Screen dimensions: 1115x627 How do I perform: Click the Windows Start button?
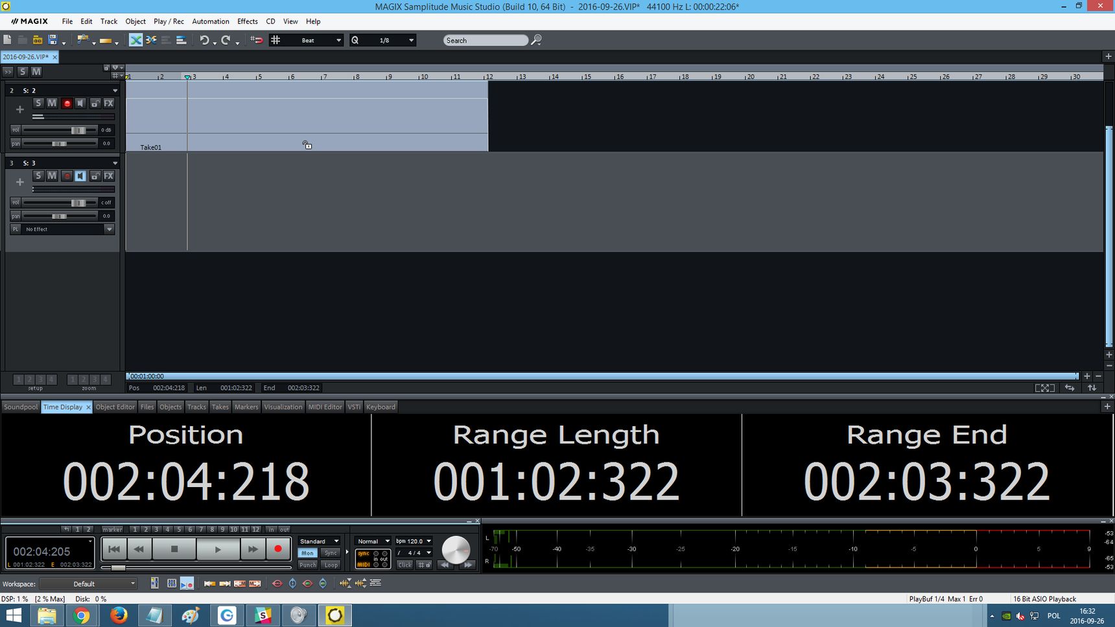click(13, 615)
